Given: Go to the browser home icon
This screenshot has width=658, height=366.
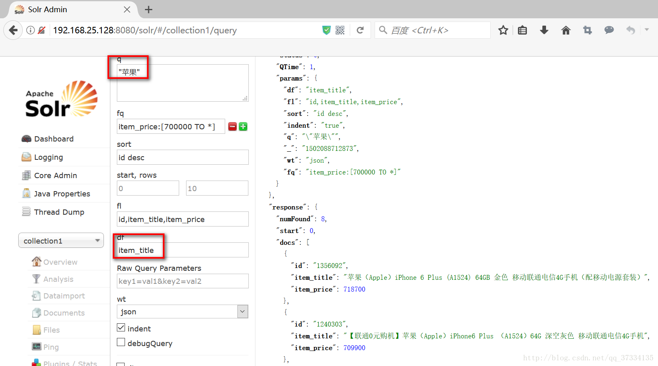Looking at the screenshot, I should [x=566, y=30].
